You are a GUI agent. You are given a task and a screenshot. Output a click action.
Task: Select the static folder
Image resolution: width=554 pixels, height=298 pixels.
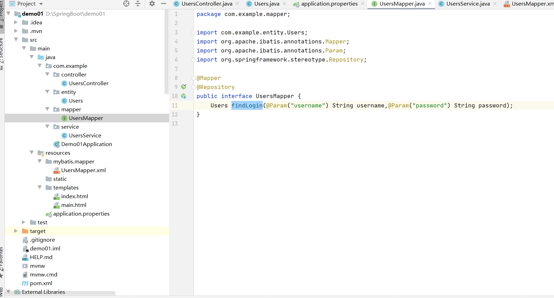point(56,179)
